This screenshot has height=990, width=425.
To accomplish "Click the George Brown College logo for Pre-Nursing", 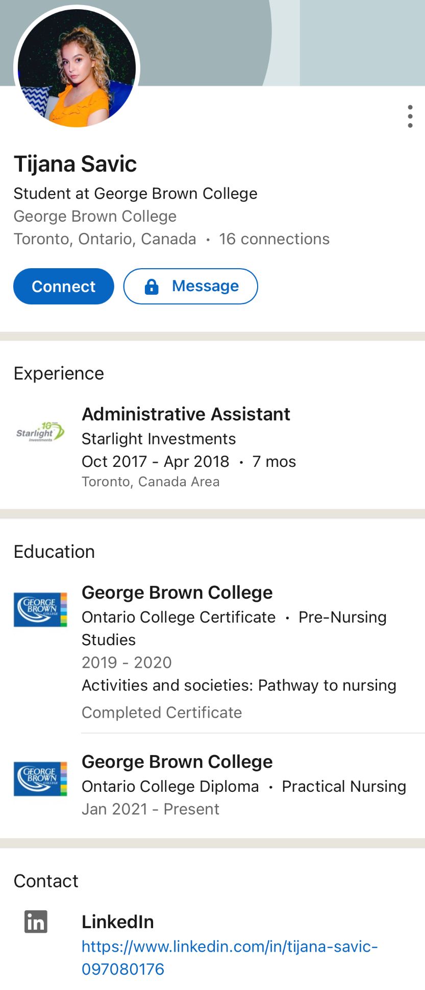I will click(x=40, y=609).
